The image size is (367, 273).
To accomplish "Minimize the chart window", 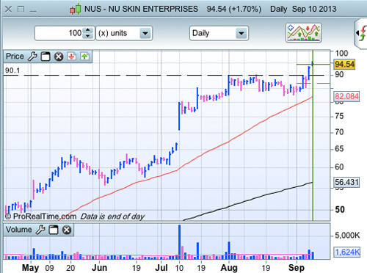I will tap(33, 12).
